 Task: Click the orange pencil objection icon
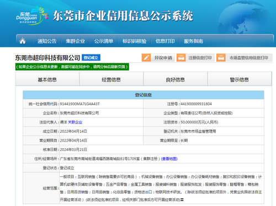(146, 58)
